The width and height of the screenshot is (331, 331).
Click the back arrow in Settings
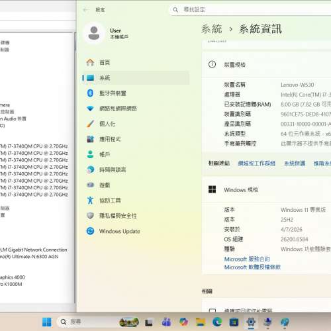tap(85, 10)
